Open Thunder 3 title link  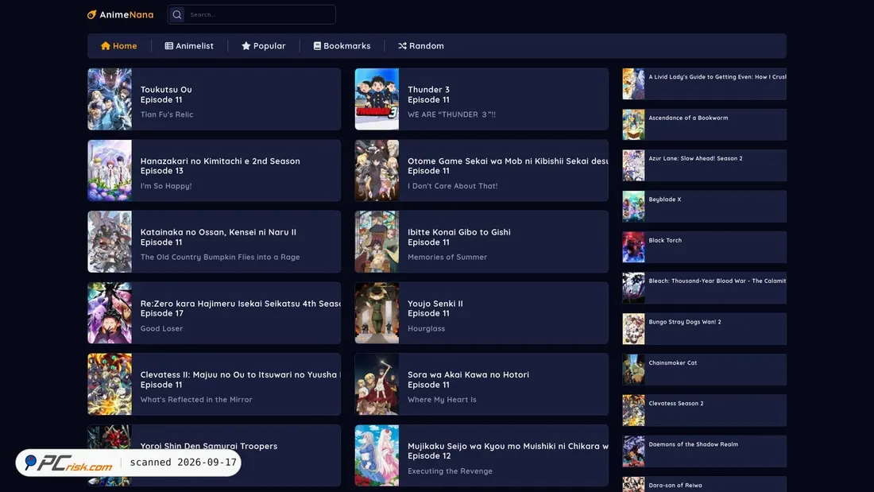click(x=428, y=89)
